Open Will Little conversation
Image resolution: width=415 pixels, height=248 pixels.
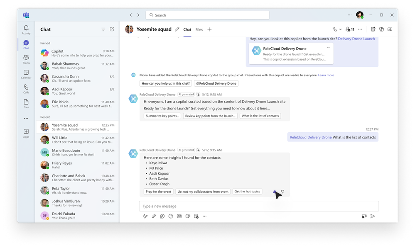(x=77, y=140)
